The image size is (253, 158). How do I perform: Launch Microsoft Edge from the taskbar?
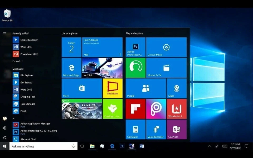[x=112, y=146]
